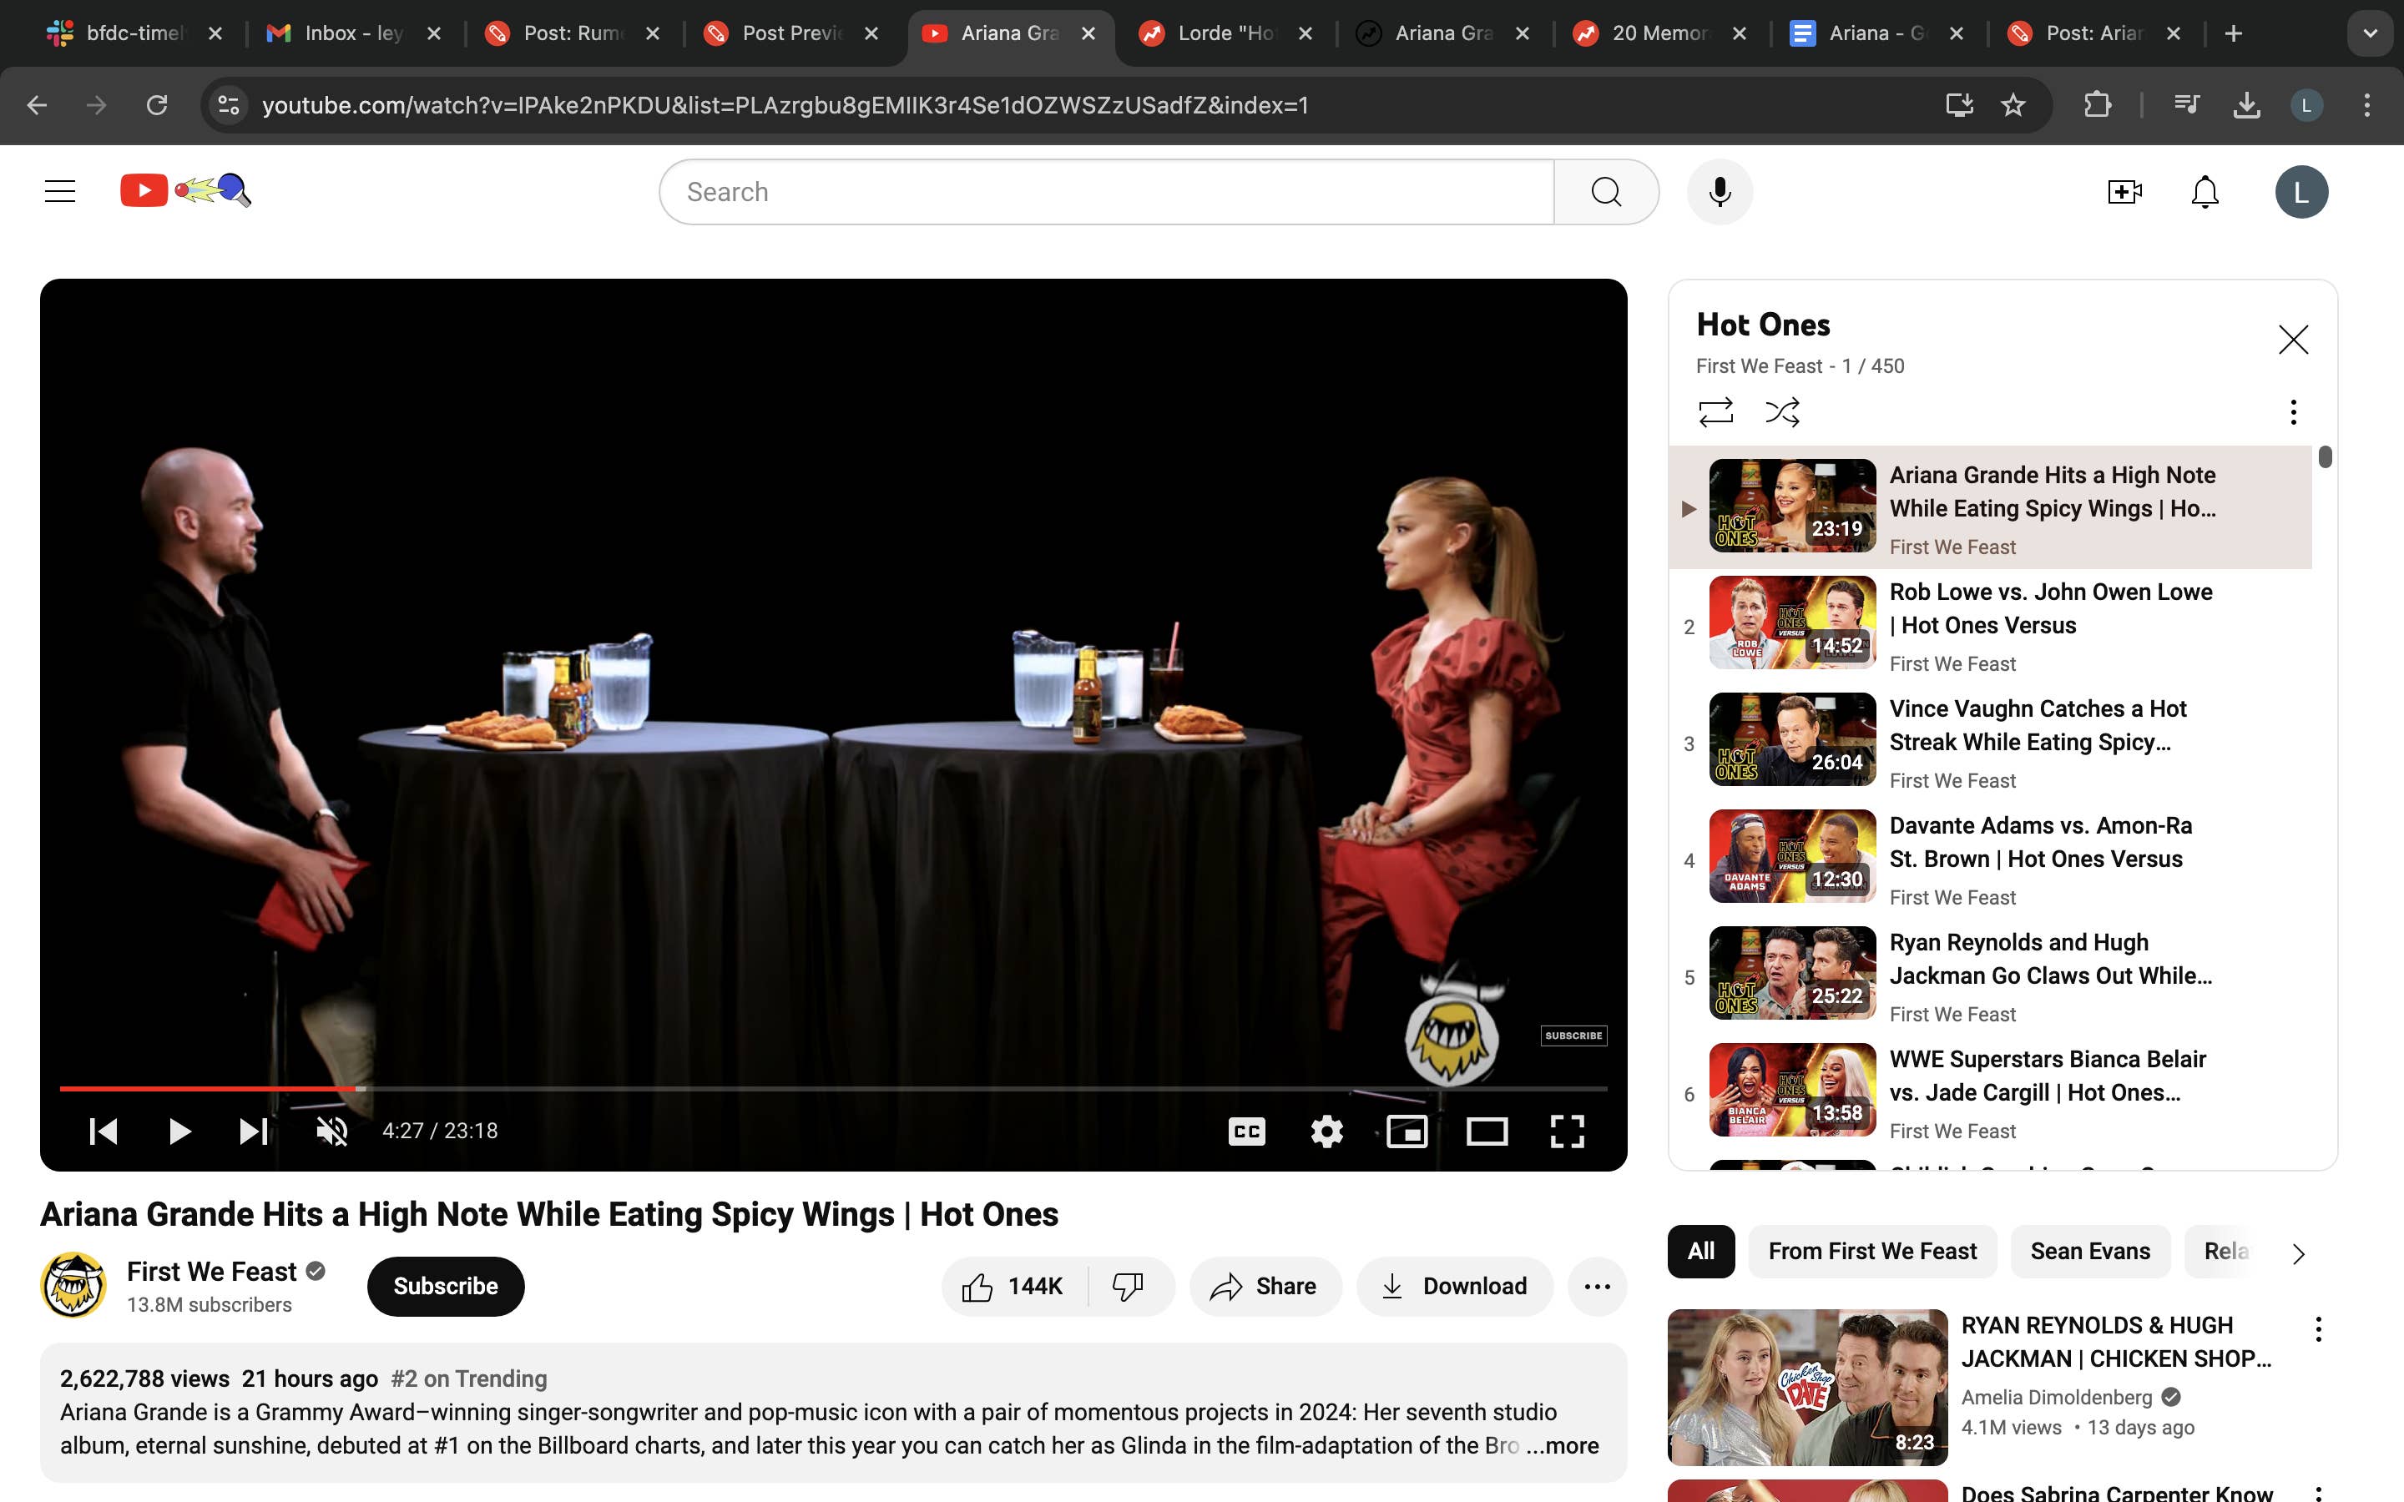Switch to the Lorde browser tab

tap(1226, 33)
